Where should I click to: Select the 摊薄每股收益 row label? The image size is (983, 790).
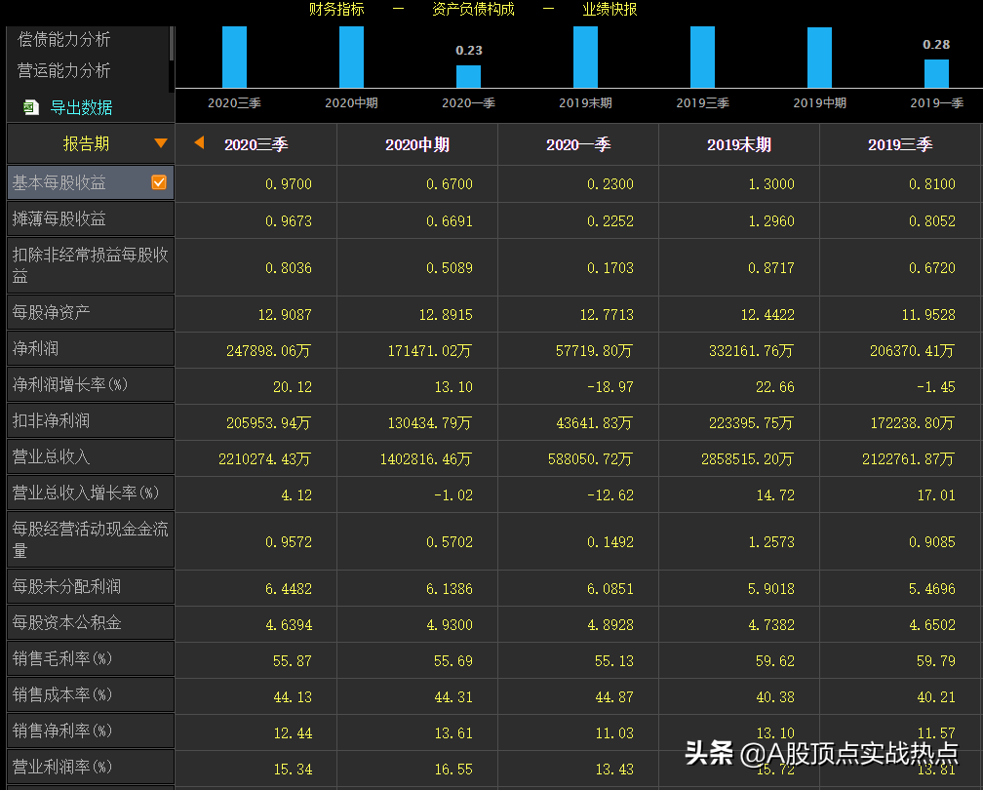91,219
